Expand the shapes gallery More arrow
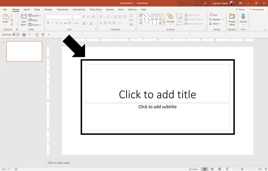The height and width of the screenshot is (171, 268). coord(164,23)
